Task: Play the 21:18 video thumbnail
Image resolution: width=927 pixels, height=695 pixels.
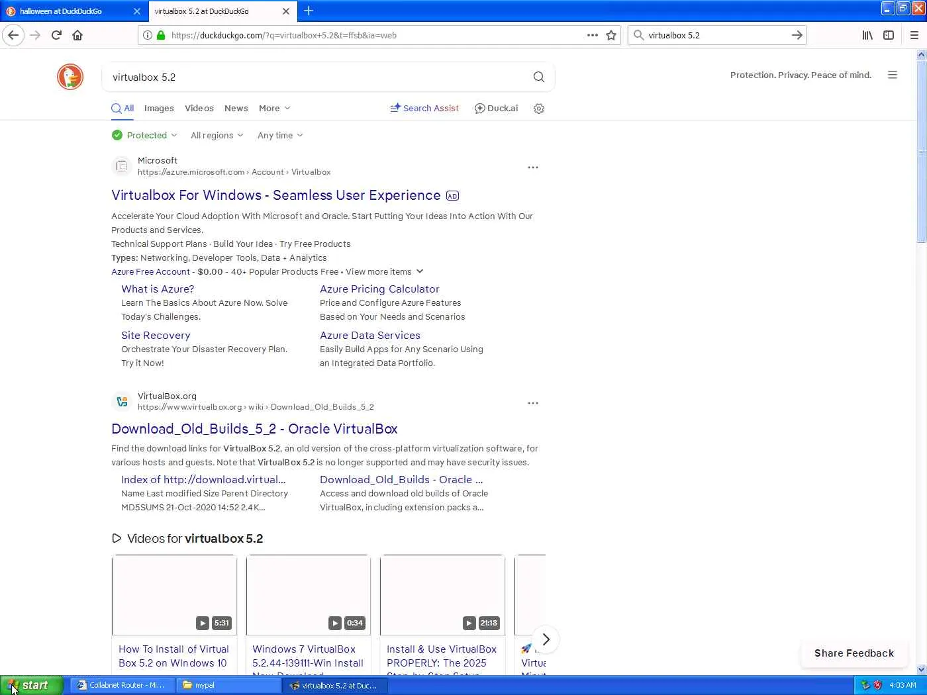Action: pos(442,595)
